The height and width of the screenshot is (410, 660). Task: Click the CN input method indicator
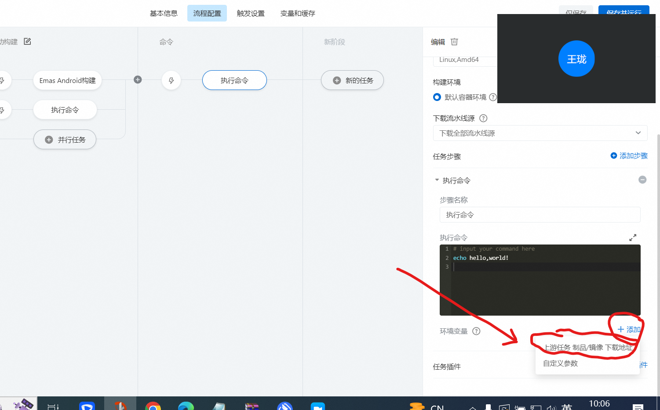tap(437, 407)
